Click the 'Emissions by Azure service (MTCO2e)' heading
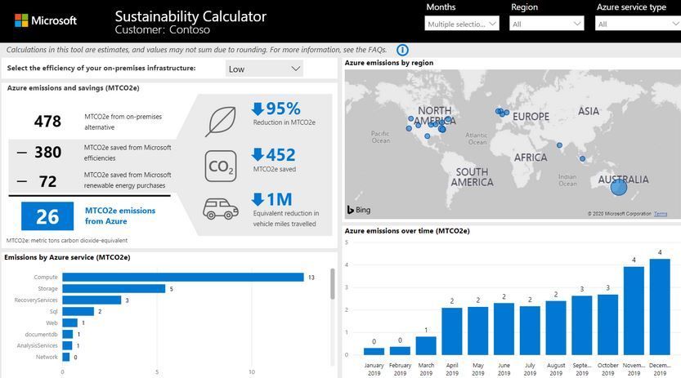Image resolution: width=681 pixels, height=378 pixels. 67,257
